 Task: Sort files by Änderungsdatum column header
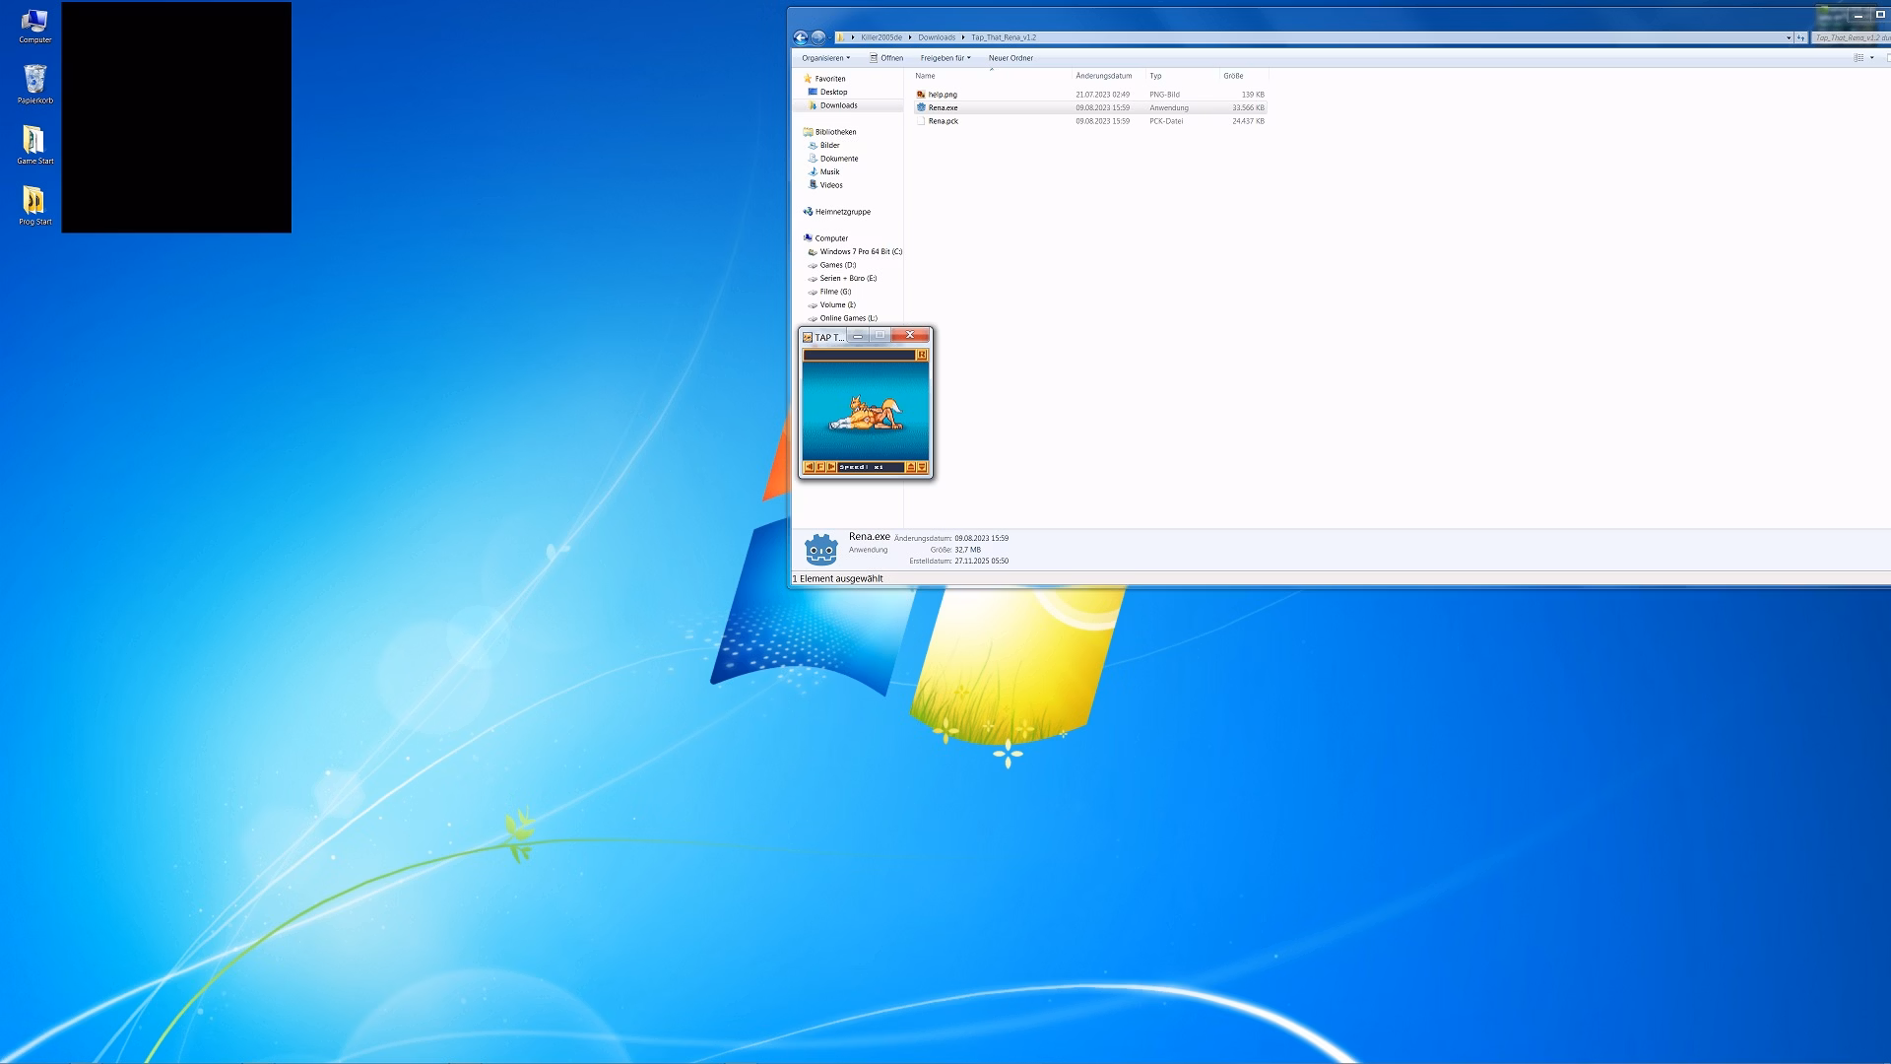tap(1103, 76)
